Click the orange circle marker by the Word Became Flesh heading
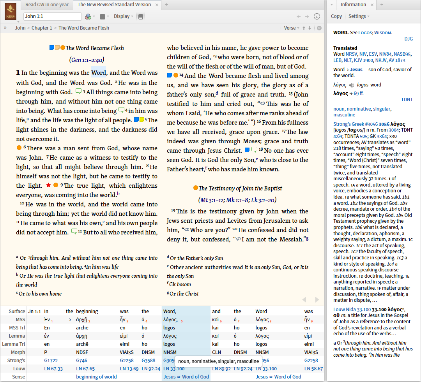This screenshot has height=382, width=421. point(62,48)
